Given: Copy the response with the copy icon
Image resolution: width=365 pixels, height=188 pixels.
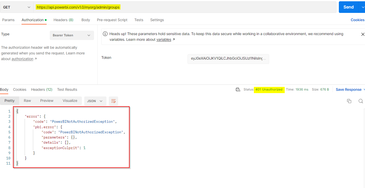Looking at the screenshot, I should pos(349,101).
